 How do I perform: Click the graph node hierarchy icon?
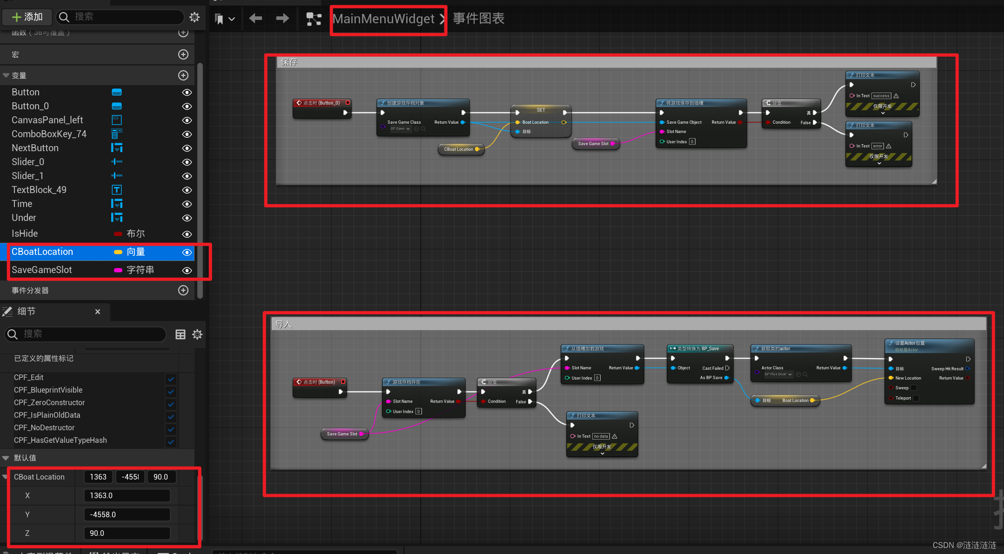point(314,19)
